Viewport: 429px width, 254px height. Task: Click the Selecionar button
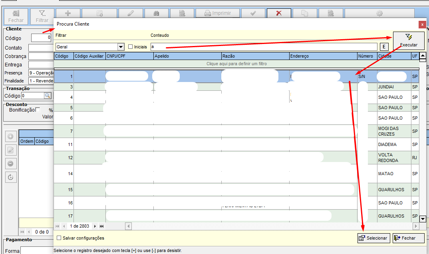click(x=373, y=238)
